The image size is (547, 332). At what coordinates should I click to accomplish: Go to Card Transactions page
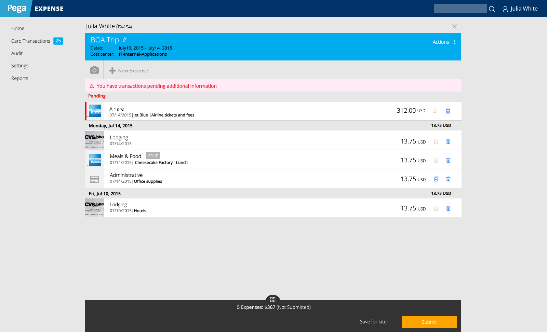[31, 41]
